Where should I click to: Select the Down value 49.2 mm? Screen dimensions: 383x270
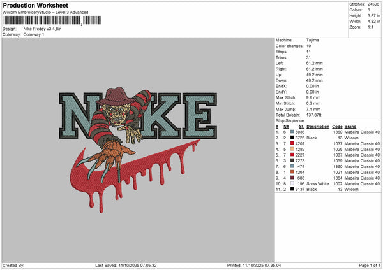pos(314,80)
